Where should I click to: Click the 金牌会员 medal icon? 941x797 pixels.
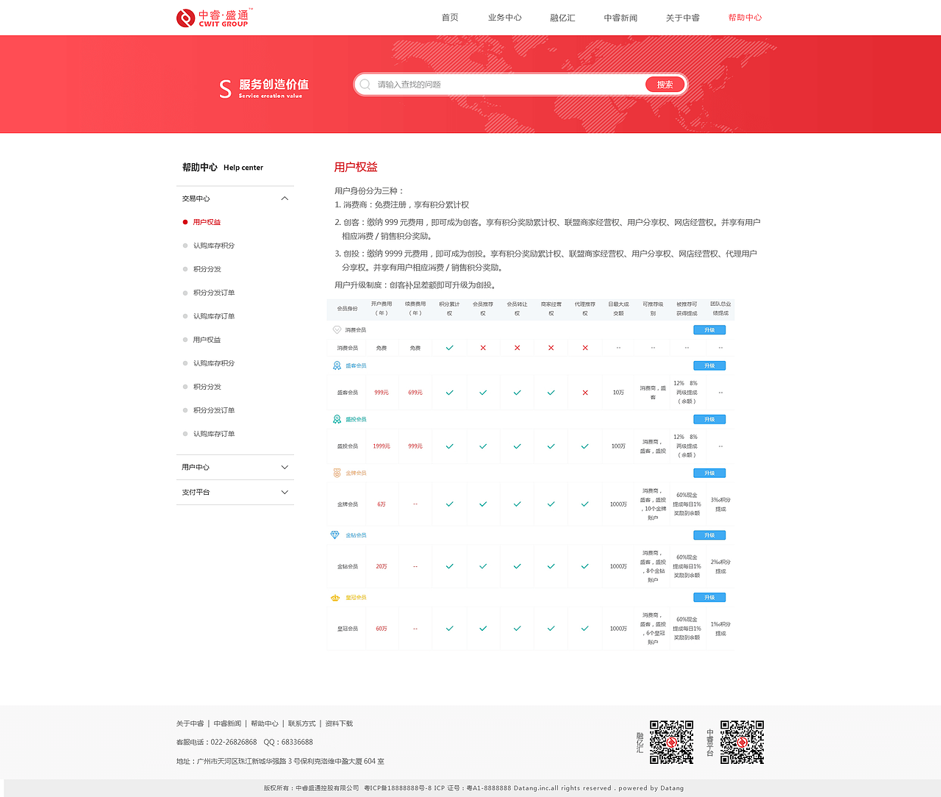336,473
